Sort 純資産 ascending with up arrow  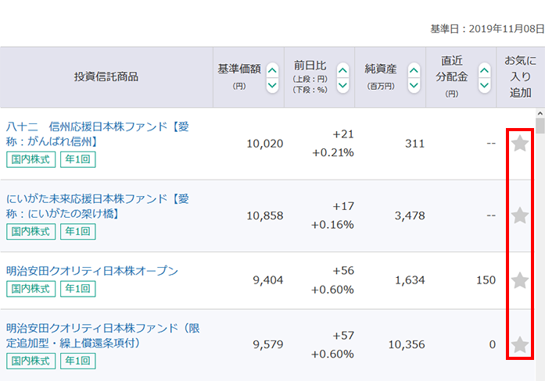[x=414, y=70]
